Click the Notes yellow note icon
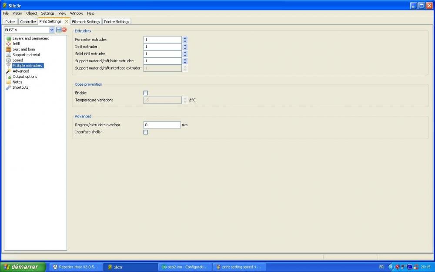Screen dimensions: 435x272 coord(9,82)
